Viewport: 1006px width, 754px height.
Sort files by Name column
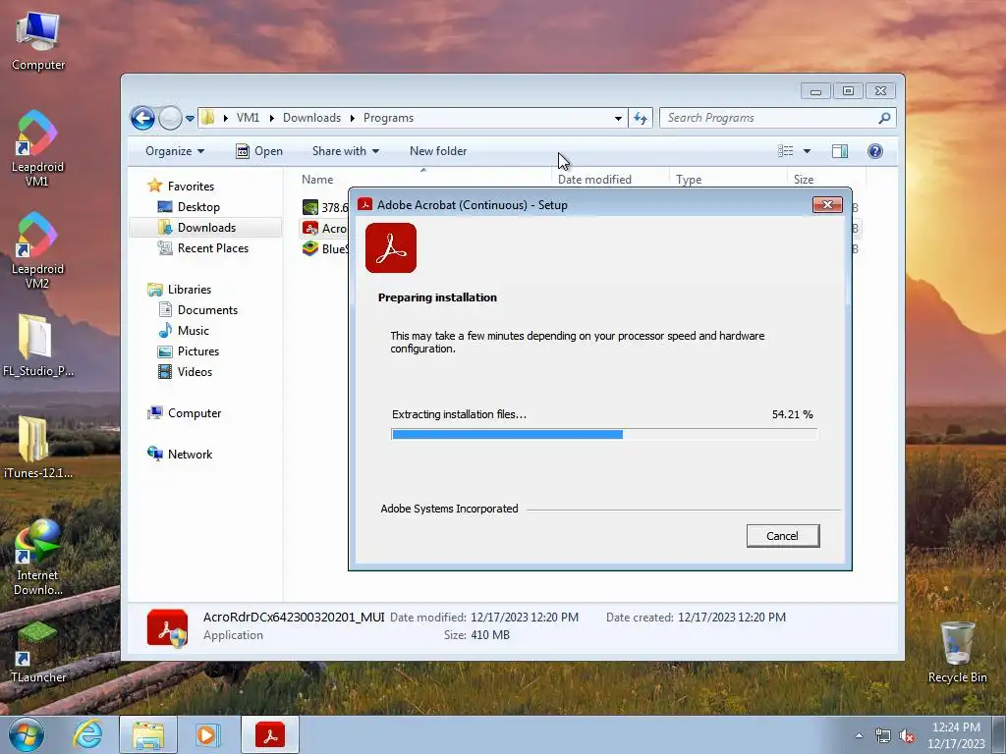click(423, 180)
